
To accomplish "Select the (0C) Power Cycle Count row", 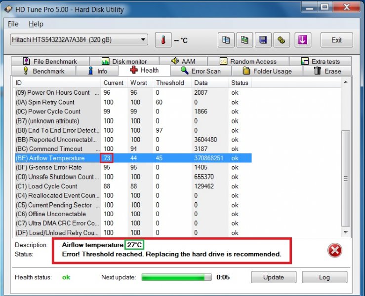I will tap(133, 111).
